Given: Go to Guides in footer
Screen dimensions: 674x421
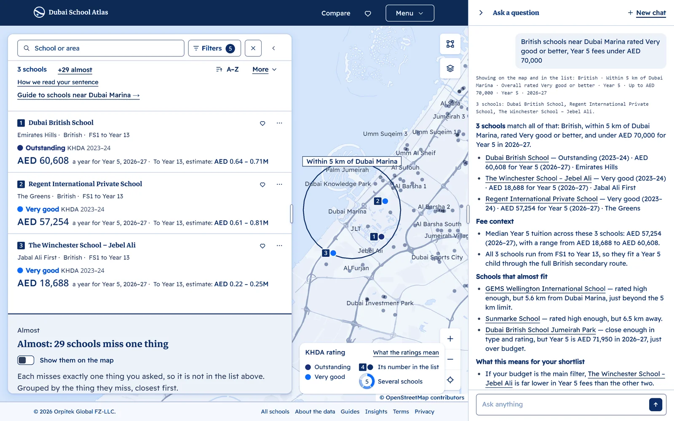Looking at the screenshot, I should [x=350, y=412].
